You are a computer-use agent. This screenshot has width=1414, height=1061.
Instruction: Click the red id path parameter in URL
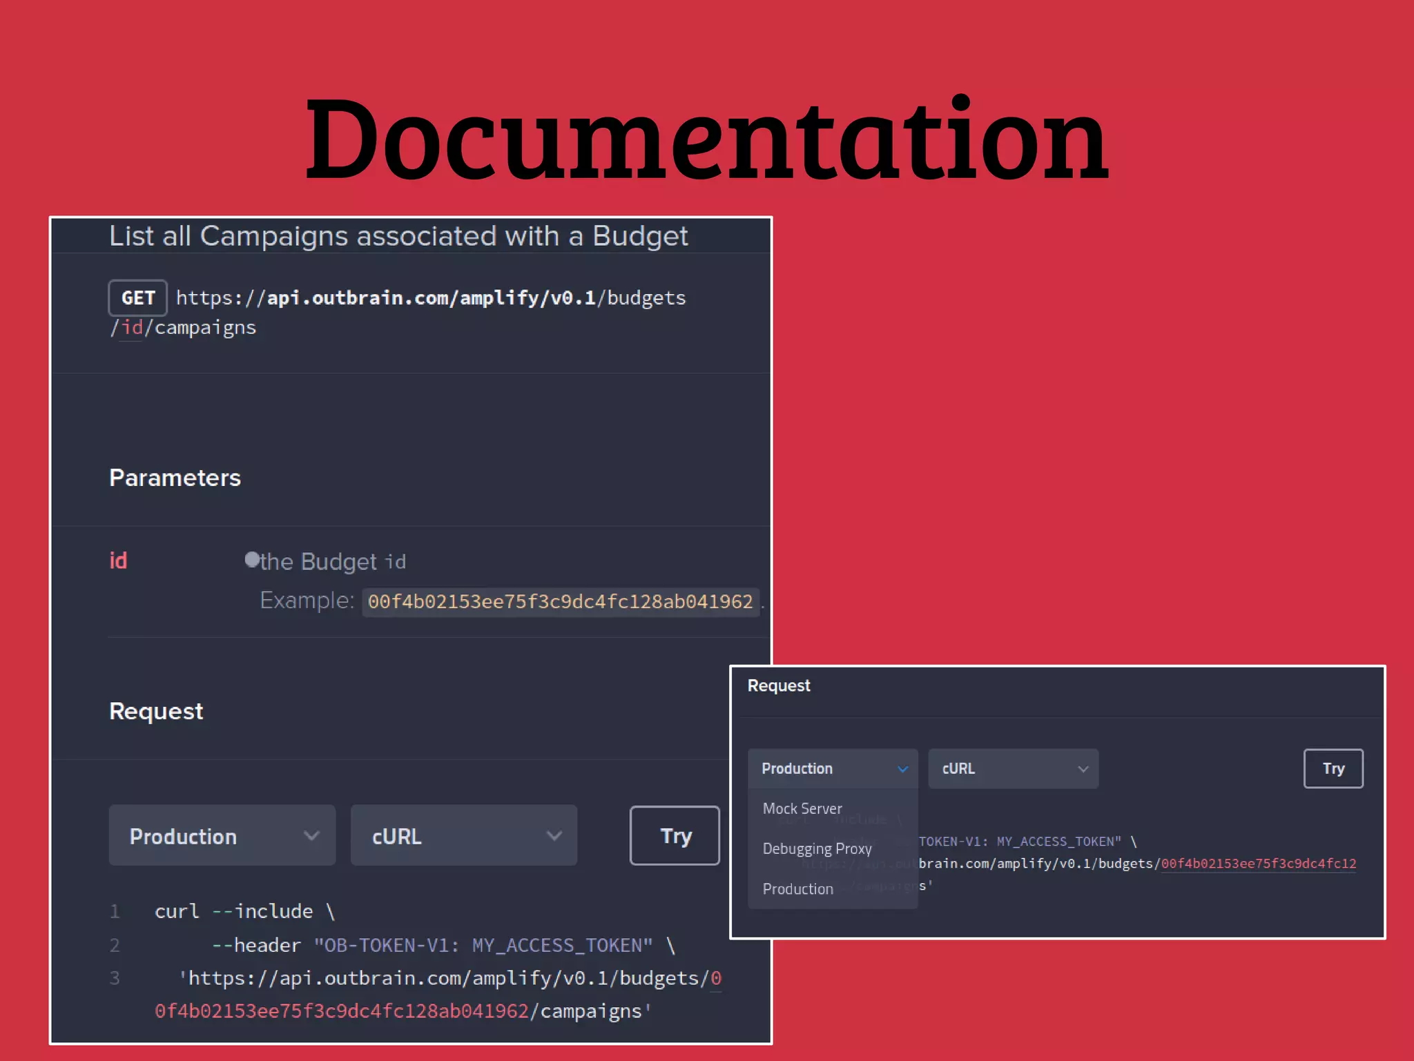132,327
